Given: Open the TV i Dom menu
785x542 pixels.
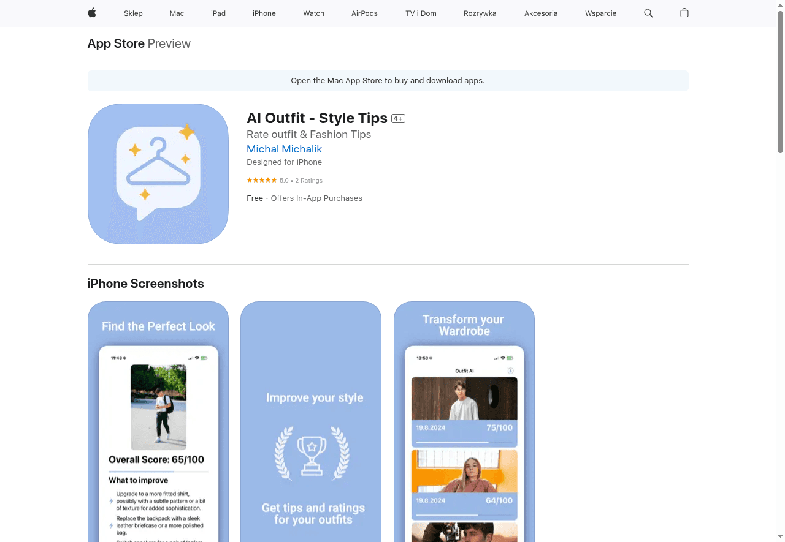Looking at the screenshot, I should coord(421,13).
